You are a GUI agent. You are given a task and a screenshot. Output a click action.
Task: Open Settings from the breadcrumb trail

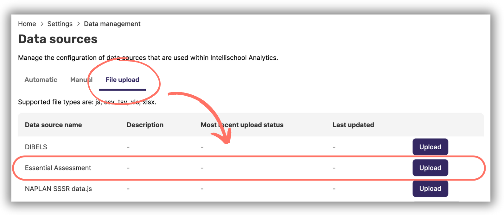(x=60, y=24)
